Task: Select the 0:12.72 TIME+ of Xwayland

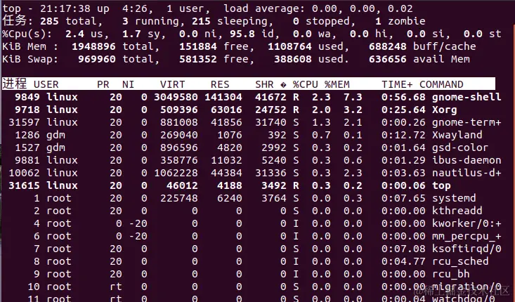Action: pos(403,135)
